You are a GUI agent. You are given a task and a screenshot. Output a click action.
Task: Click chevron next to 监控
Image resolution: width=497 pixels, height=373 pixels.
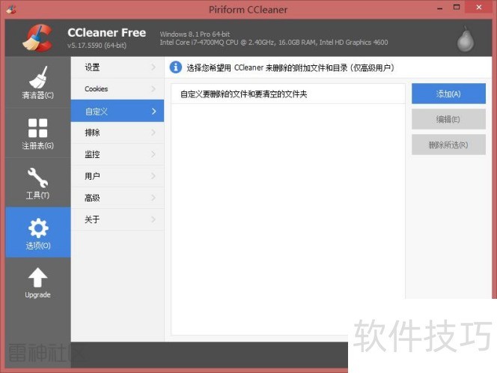(153, 154)
